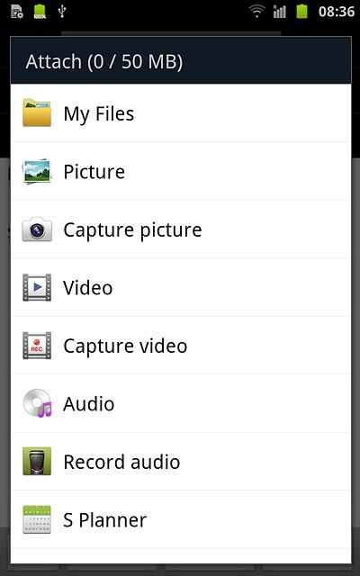The width and height of the screenshot is (360, 576).
Task: Choose Audio attachment option
Action: click(181, 403)
